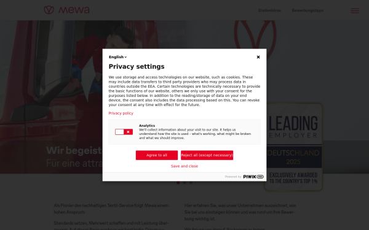This screenshot has width=369, height=230.
Task: Click the Analytics section heading
Action: tap(147, 126)
